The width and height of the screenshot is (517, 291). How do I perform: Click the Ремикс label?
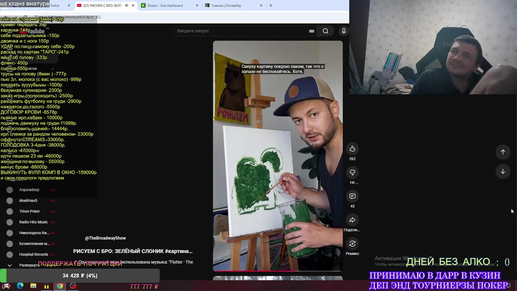tap(352, 254)
